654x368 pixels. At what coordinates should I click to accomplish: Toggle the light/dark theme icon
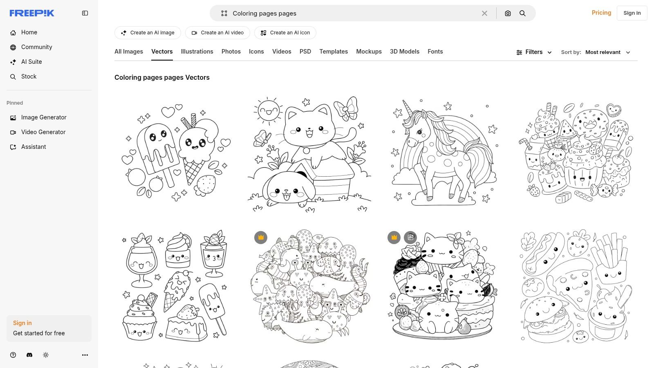click(x=46, y=355)
